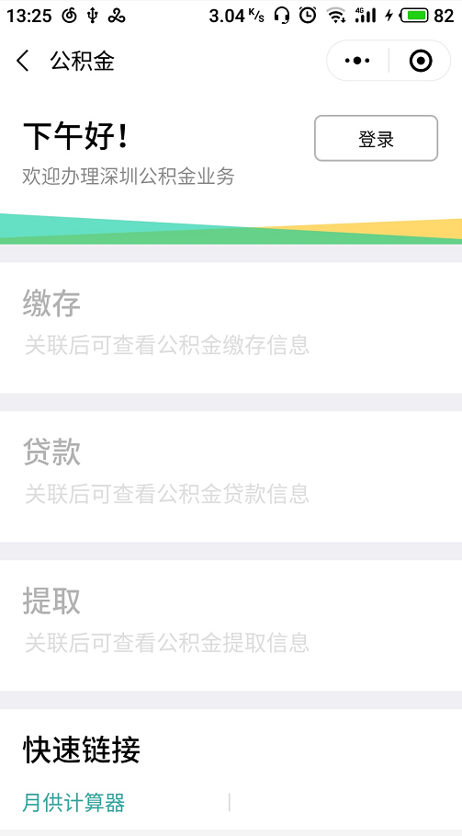
Task: Tap the 4G signal strength icon
Action: 366,16
